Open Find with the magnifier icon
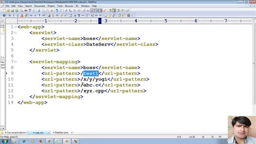This screenshot has width=256, height=144. (x=66, y=10)
